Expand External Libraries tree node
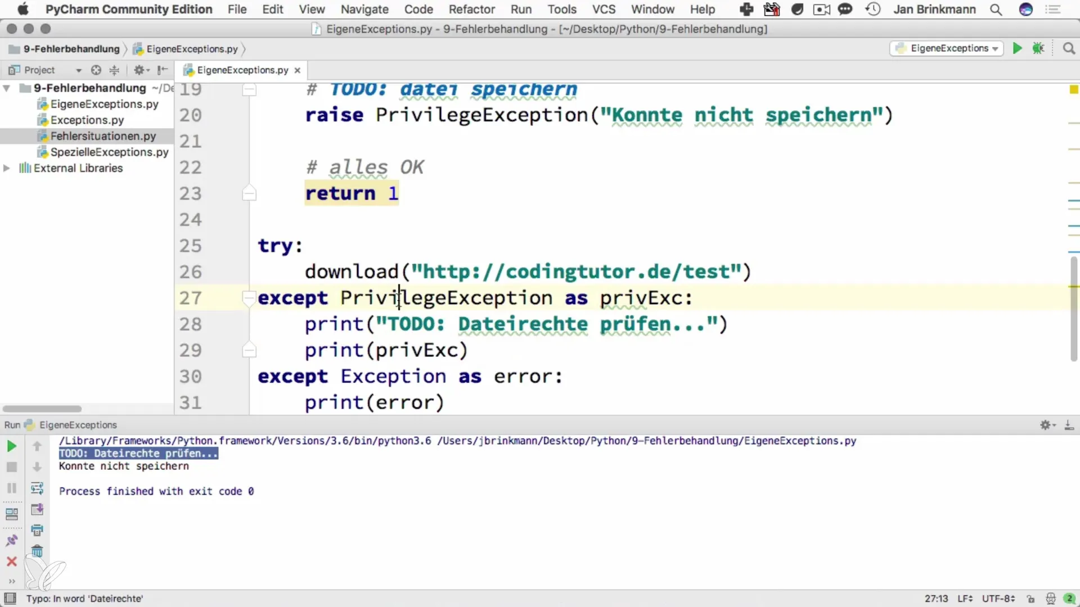This screenshot has width=1080, height=607. (x=7, y=168)
